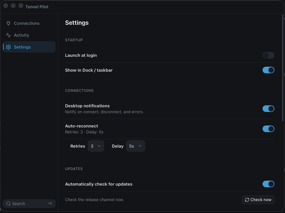This screenshot has width=285, height=213.
Task: Open the Activity sidebar page
Action: [29, 35]
